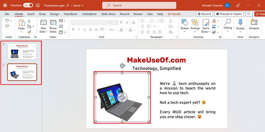The image size is (265, 132).
Task: Toggle Italic formatting
Action: (79, 29)
